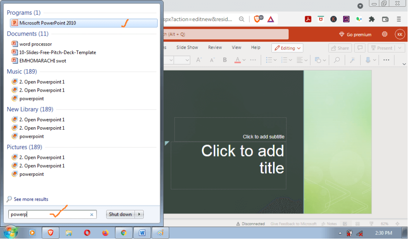Screen dimensions: 410x245
Task: Click the Present button
Action: 382,48
